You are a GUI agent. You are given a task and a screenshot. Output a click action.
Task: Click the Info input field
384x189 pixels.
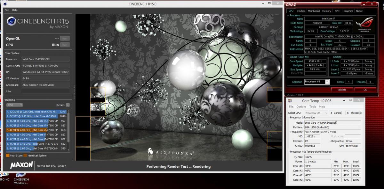tap(45, 91)
